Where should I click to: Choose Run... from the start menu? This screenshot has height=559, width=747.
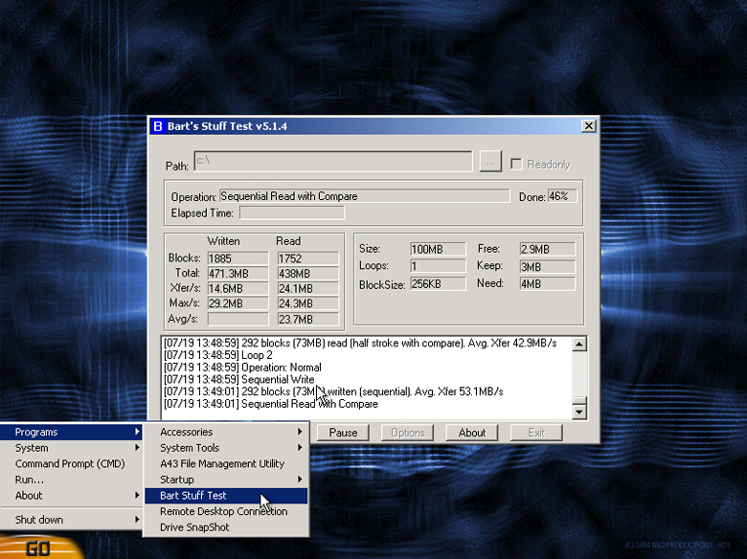30,480
